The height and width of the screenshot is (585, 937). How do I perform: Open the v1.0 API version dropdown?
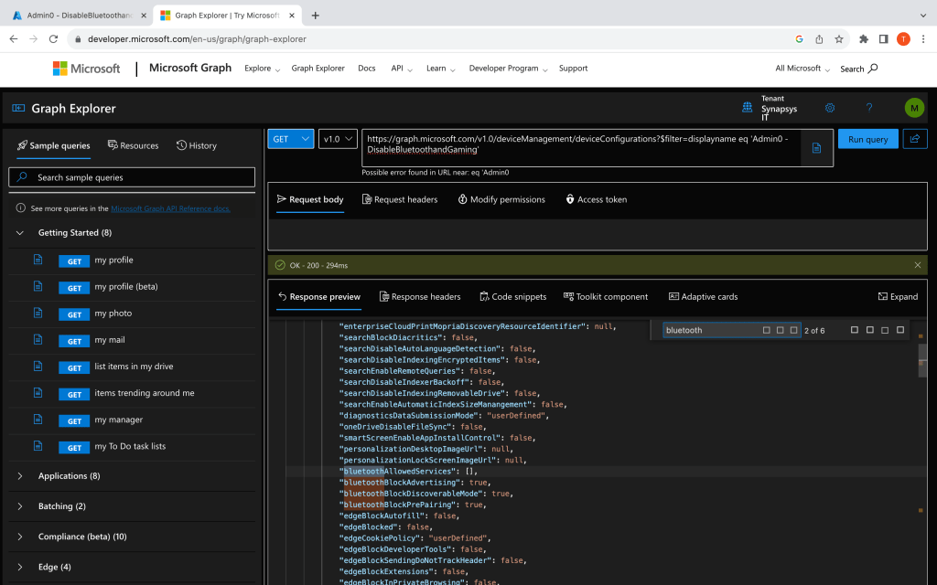(x=337, y=139)
